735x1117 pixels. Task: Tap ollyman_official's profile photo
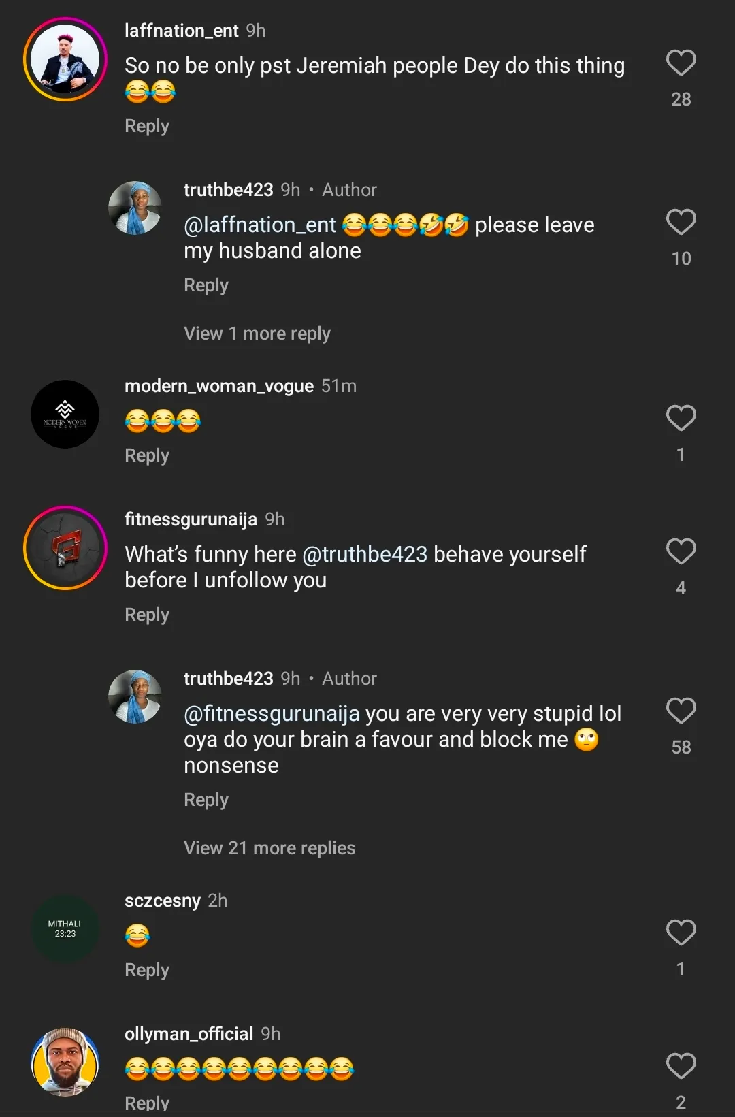(65, 1062)
